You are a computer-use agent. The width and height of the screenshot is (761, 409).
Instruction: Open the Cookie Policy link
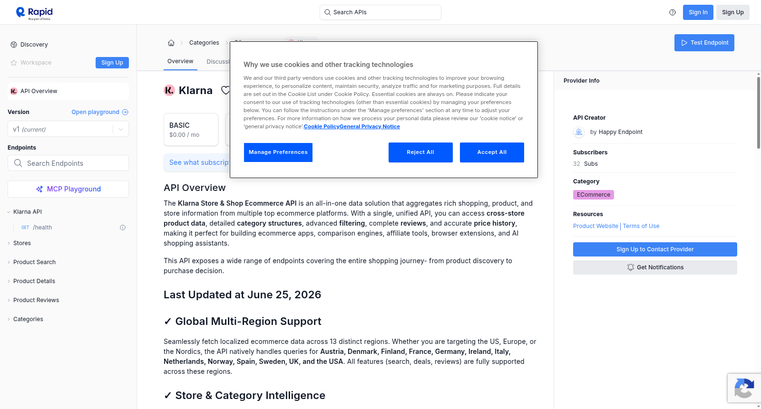[x=322, y=126]
